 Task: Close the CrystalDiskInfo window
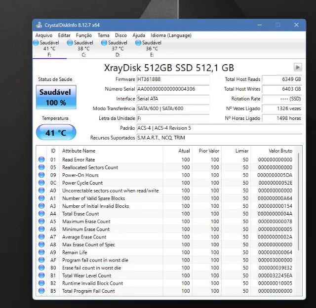(x=296, y=25)
